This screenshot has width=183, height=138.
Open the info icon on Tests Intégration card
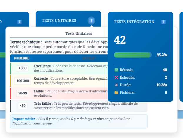pyautogui.click(x=164, y=22)
